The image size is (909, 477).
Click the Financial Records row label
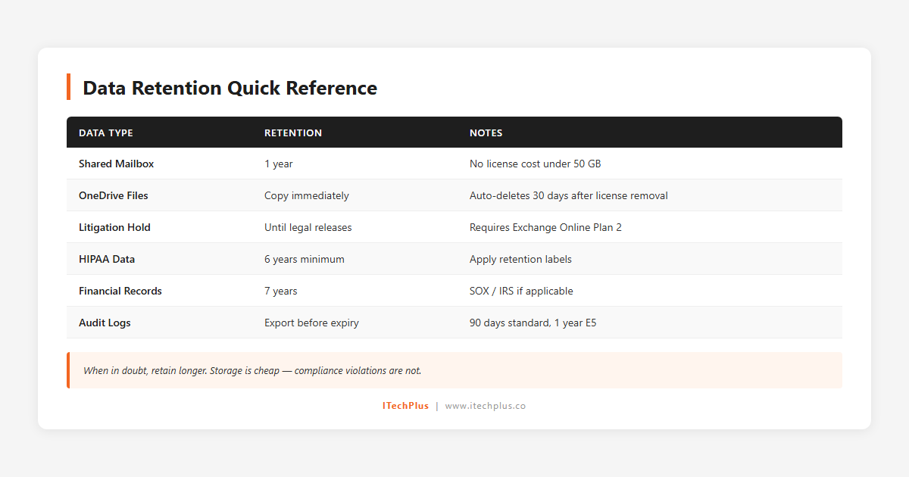click(120, 291)
